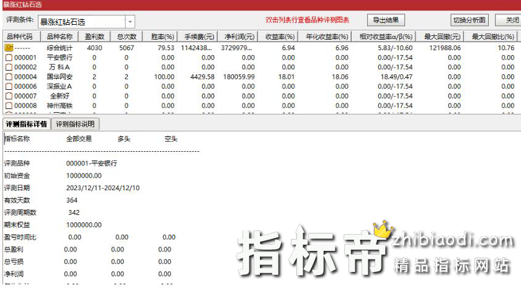Screen dimensions: 521x293
Task: Click the 有效天数 value 364
Action: pos(72,200)
